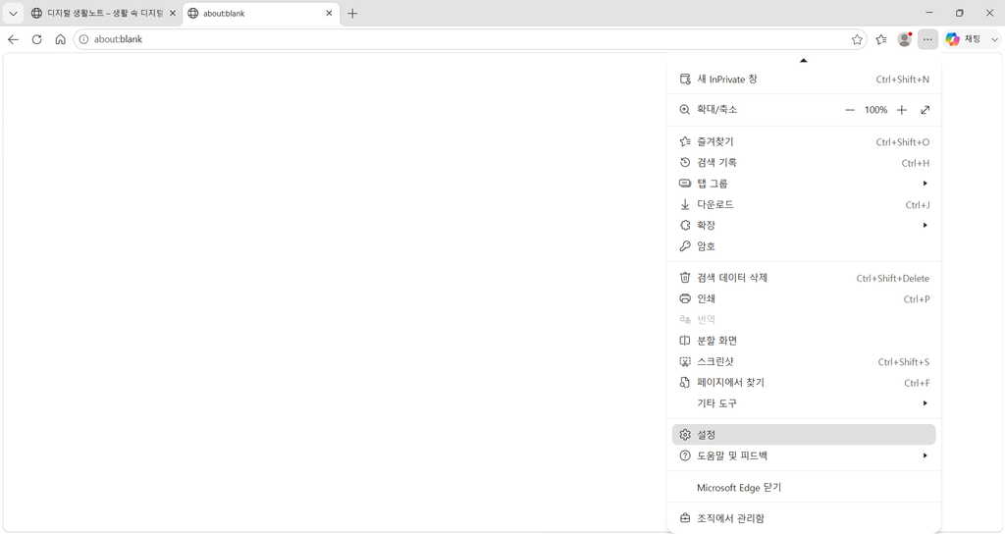The image size is (1005, 534).
Task: Close the about:blank tab
Action: (x=329, y=13)
